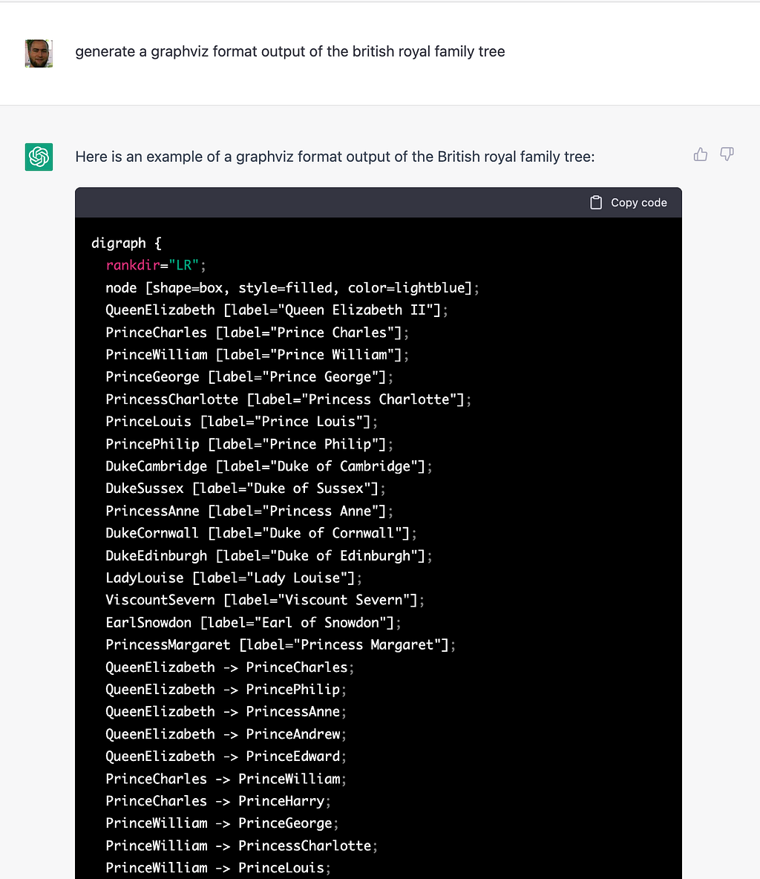Click the PrinceWilliam -> PrinceLouis edge line

click(x=218, y=867)
